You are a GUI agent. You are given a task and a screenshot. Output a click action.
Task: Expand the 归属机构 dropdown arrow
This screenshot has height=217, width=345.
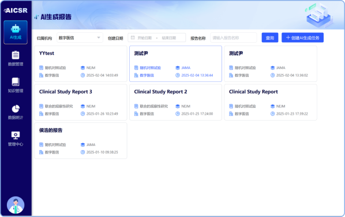[99, 38]
